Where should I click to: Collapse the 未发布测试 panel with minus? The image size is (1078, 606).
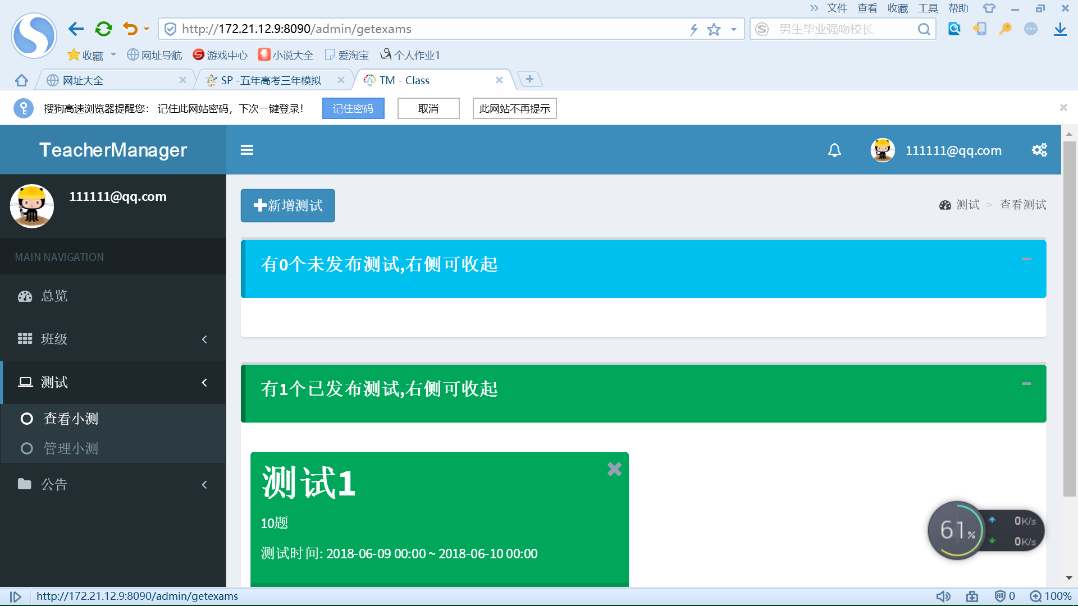(1026, 259)
